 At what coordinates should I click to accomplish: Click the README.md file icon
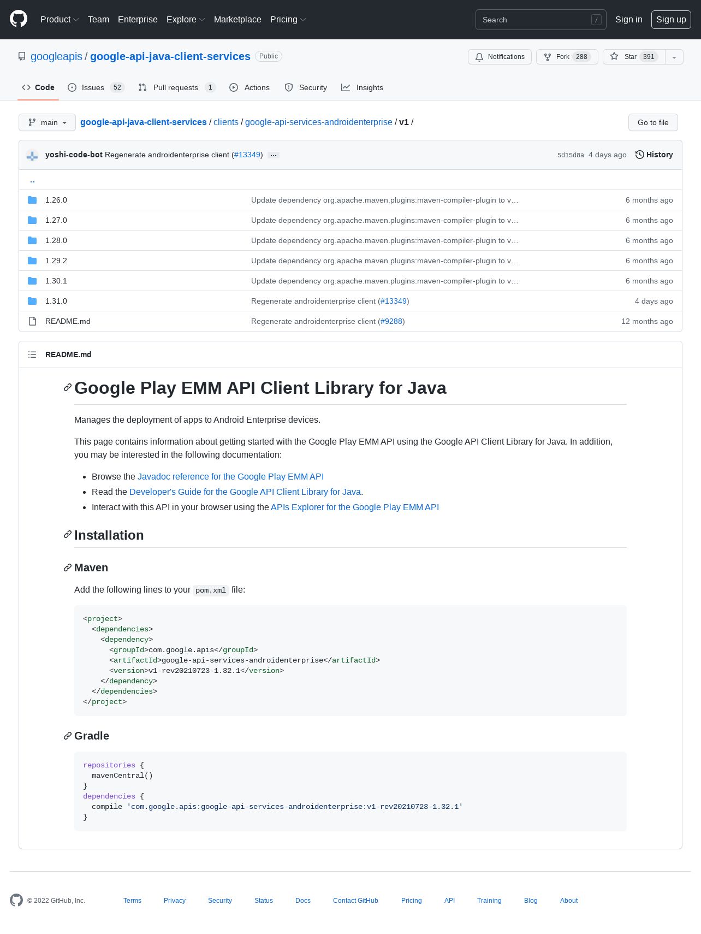point(32,321)
